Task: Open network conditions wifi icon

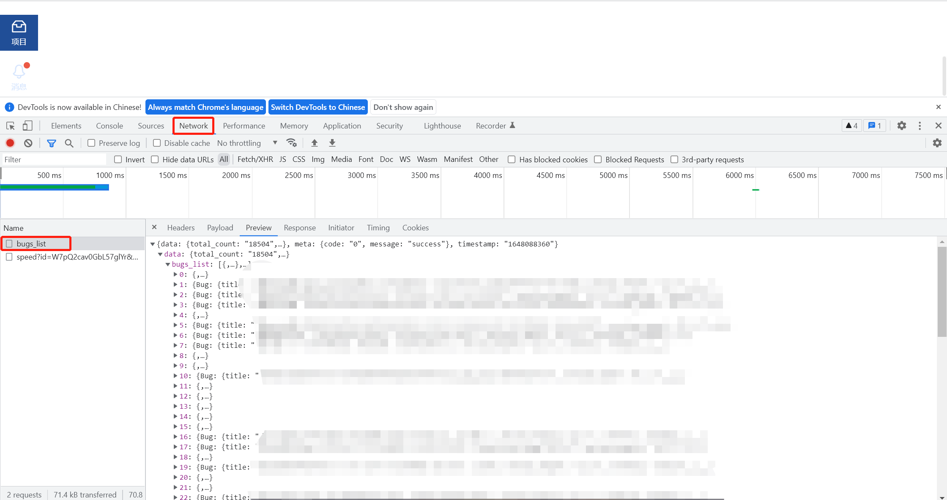Action: point(291,143)
